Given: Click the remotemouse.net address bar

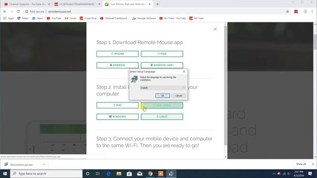Looking at the screenshot, I should click(59, 11).
